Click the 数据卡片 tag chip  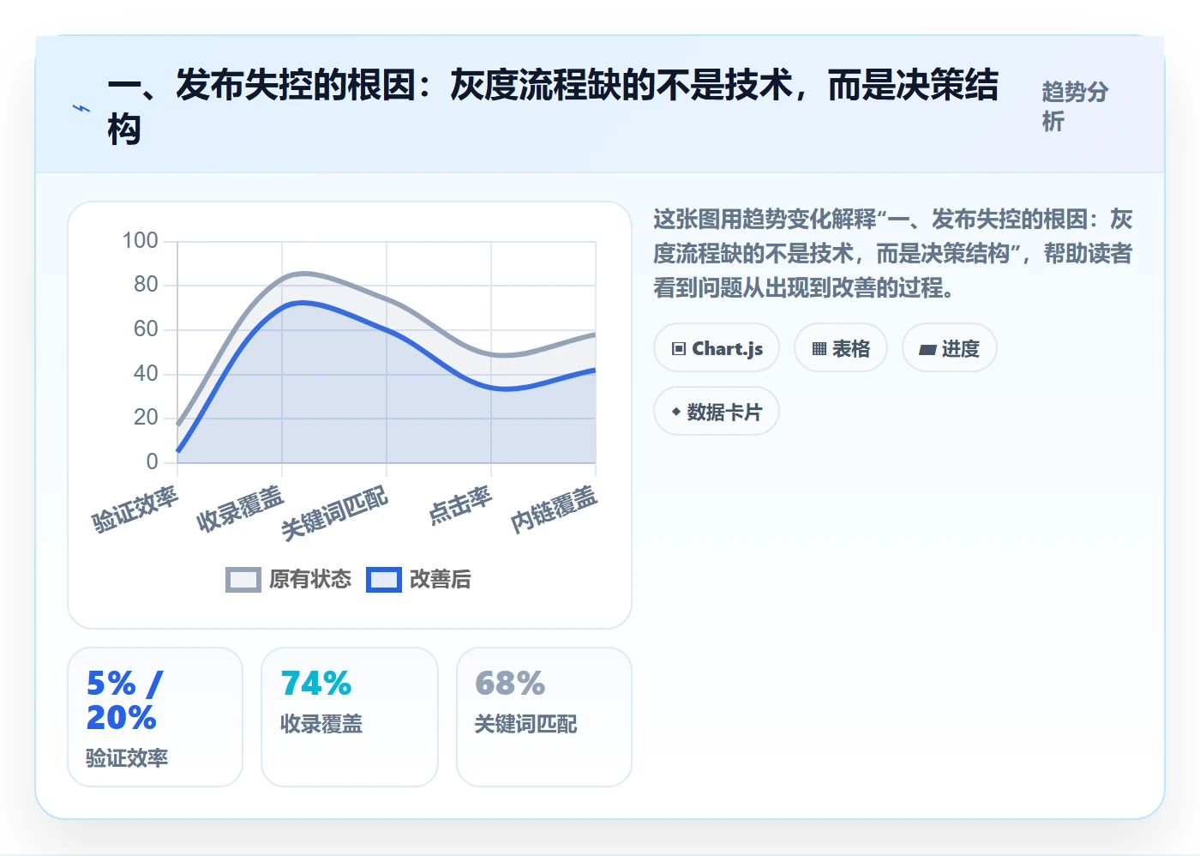[x=717, y=412]
